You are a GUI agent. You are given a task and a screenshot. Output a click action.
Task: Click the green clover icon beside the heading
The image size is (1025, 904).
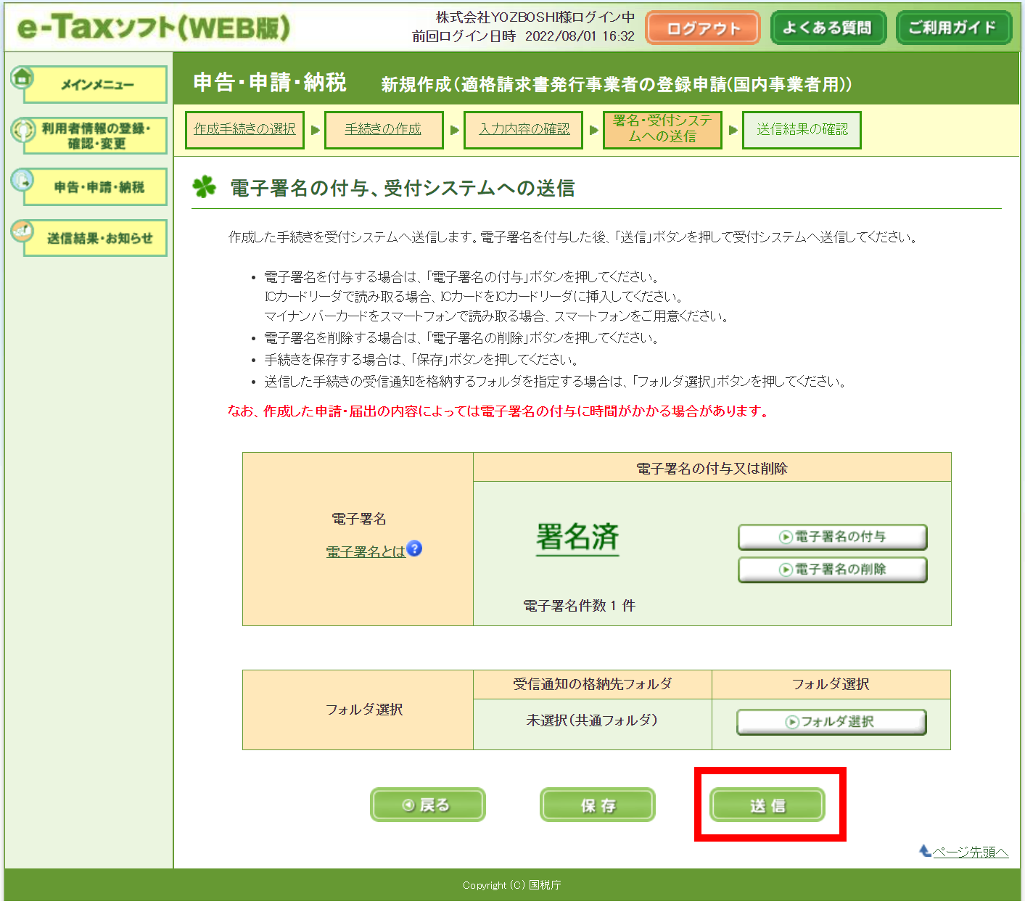coord(205,187)
